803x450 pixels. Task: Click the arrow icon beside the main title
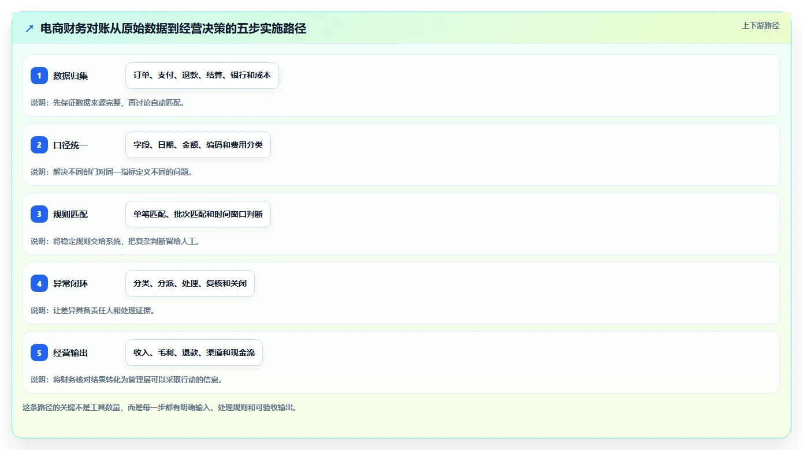click(29, 28)
